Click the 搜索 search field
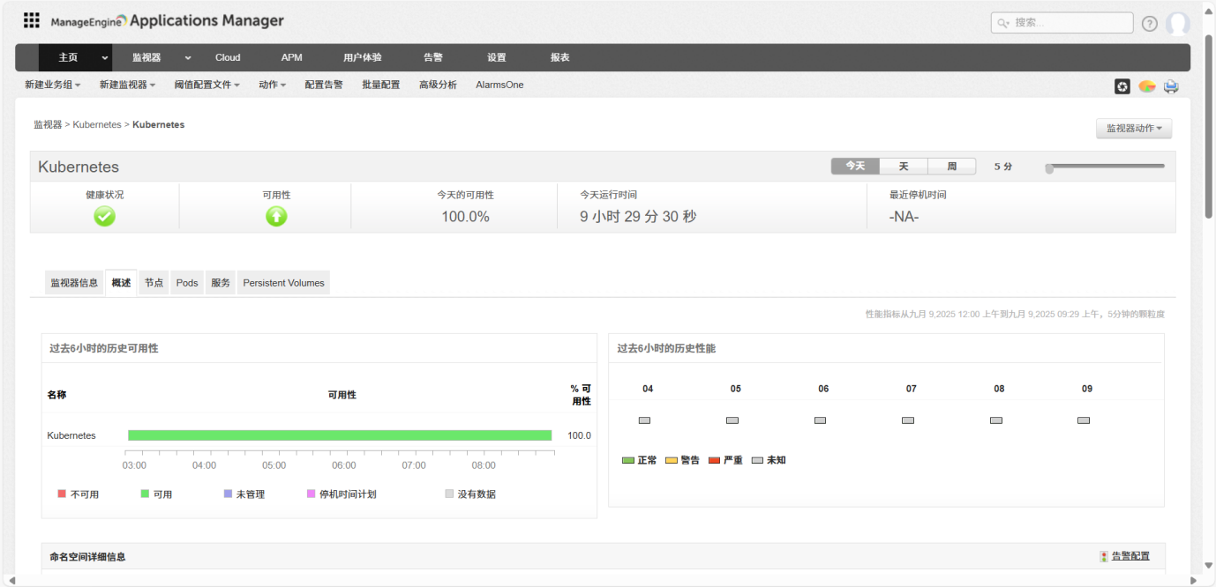This screenshot has width=1216, height=587. [x=1062, y=23]
